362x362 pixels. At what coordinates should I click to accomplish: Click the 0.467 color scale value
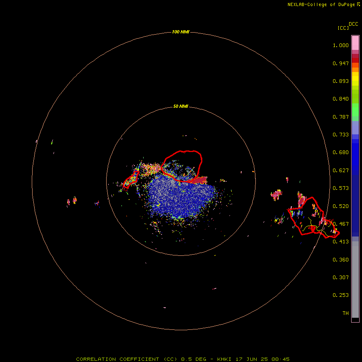pyautogui.click(x=341, y=224)
